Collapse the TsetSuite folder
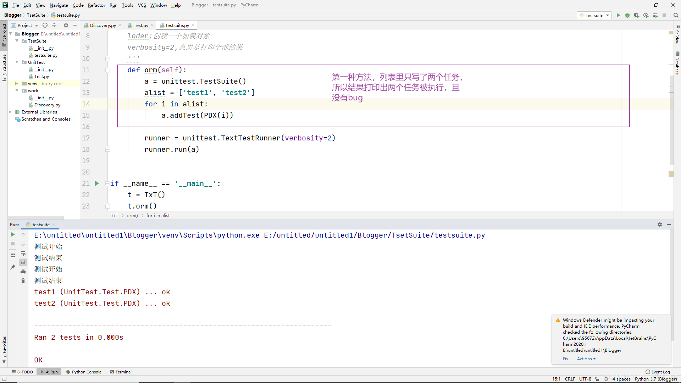Image resolution: width=681 pixels, height=383 pixels. coord(17,41)
